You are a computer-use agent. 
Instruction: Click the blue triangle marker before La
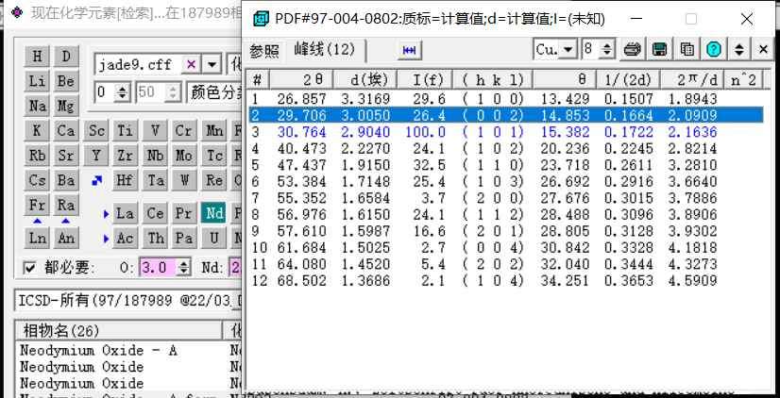106,214
